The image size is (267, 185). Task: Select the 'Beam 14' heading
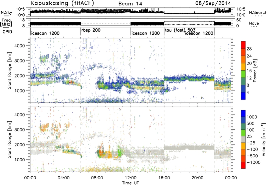tap(130, 4)
